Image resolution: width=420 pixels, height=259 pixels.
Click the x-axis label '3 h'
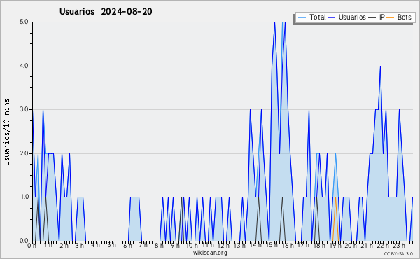pos(79,245)
